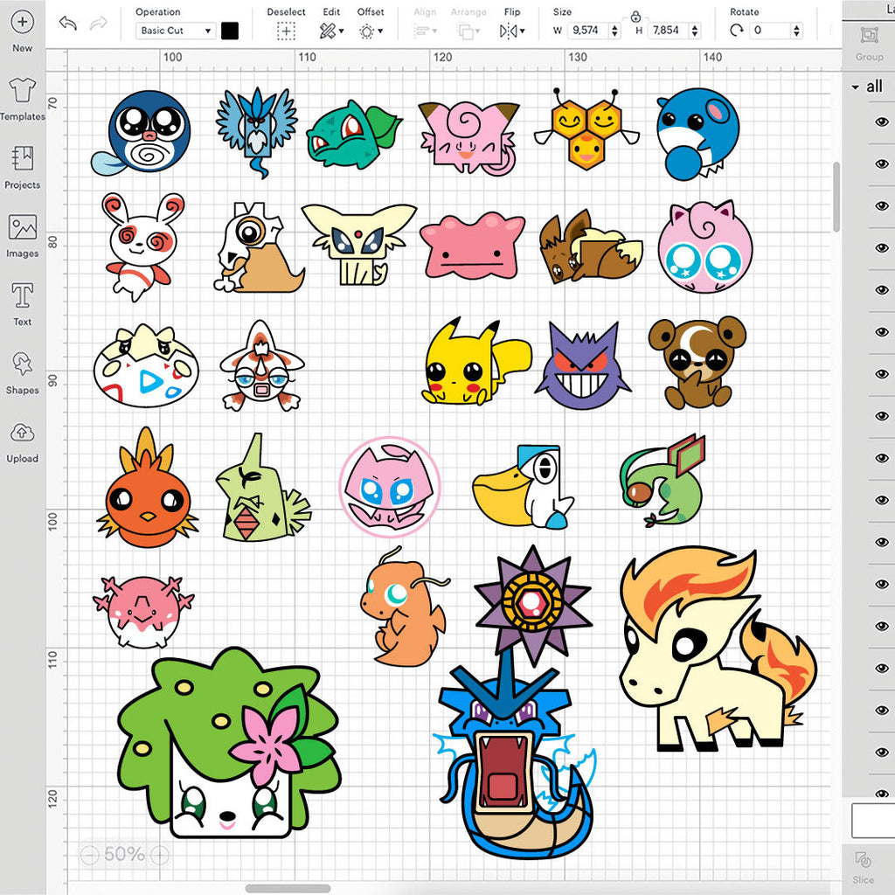The width and height of the screenshot is (895, 895).
Task: Select the honeycomb Combee image
Action: [586, 129]
